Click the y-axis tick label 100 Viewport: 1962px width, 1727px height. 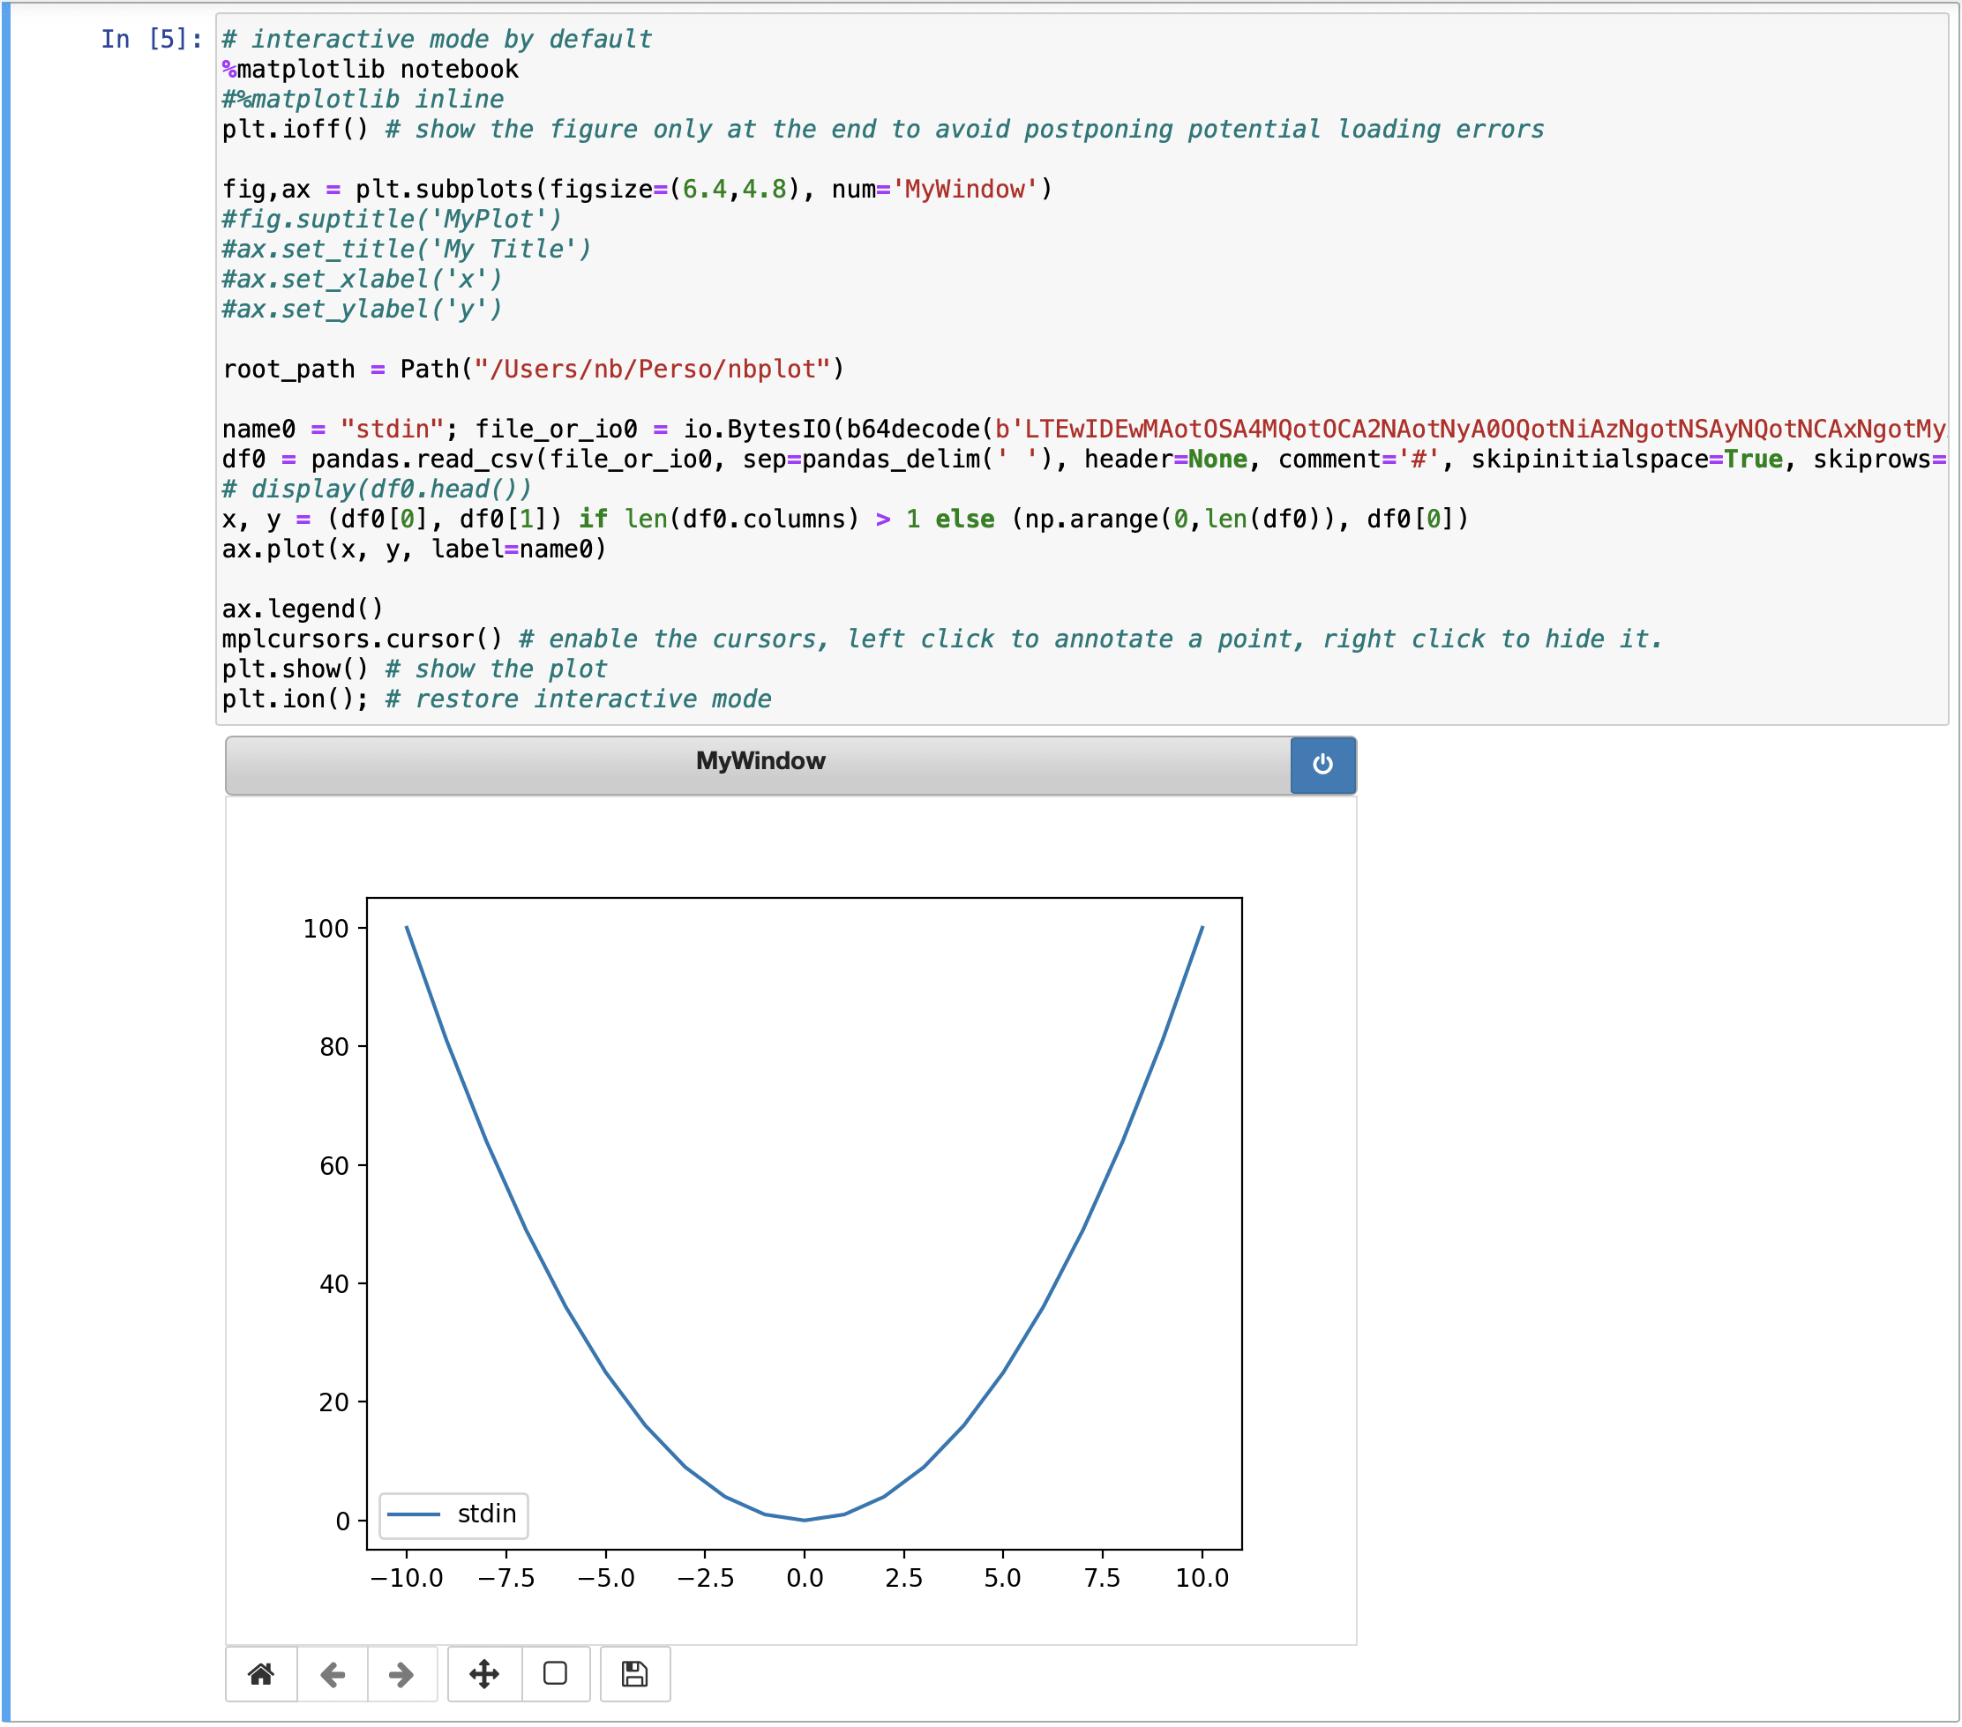326,929
